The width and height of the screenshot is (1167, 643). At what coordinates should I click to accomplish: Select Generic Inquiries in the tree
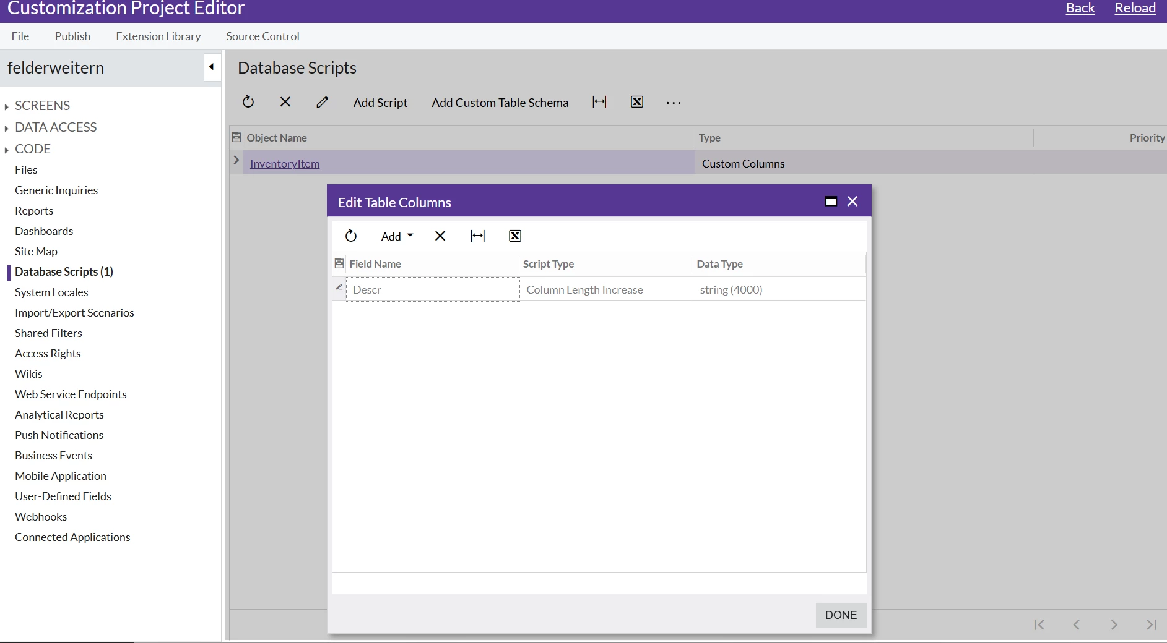(x=56, y=190)
